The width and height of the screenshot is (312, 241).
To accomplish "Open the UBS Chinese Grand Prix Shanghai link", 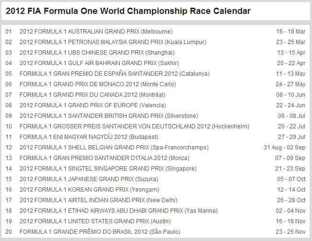I will coord(97,53).
